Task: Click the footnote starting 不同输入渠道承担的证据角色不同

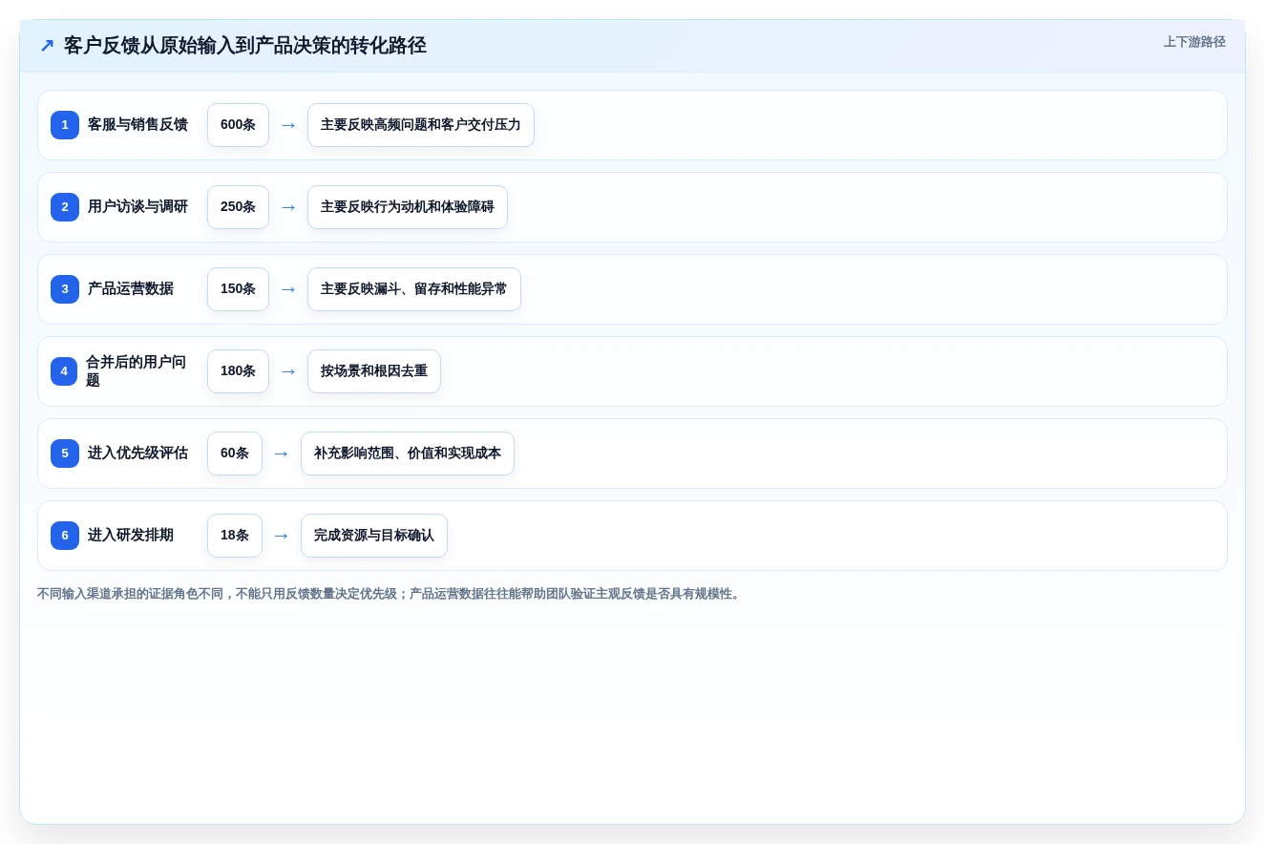Action: pos(390,594)
